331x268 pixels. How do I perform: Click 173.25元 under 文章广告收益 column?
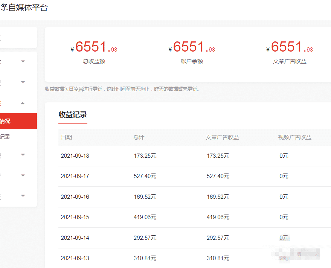[x=218, y=156]
